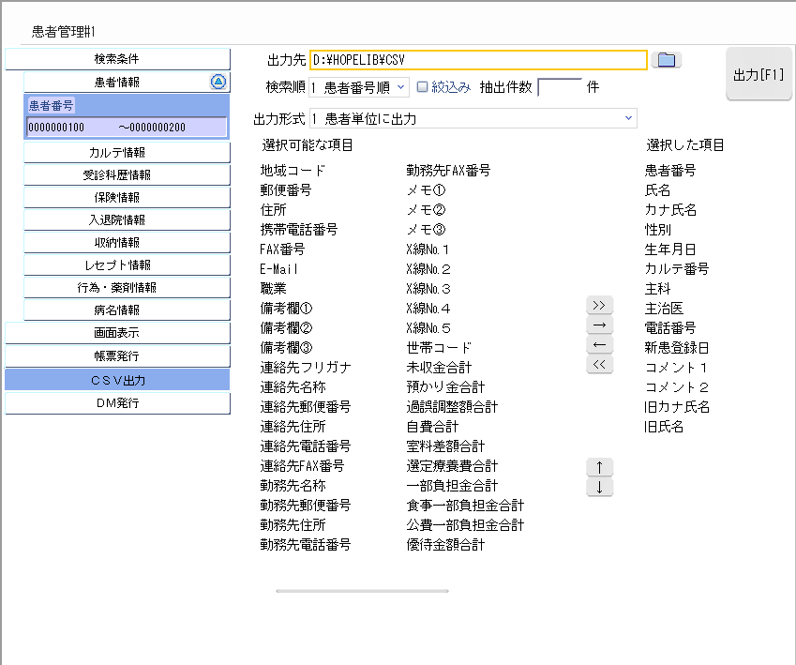Image resolution: width=796 pixels, height=665 pixels.
Task: Select 携帯電話番号 in available items
Action: [x=298, y=230]
